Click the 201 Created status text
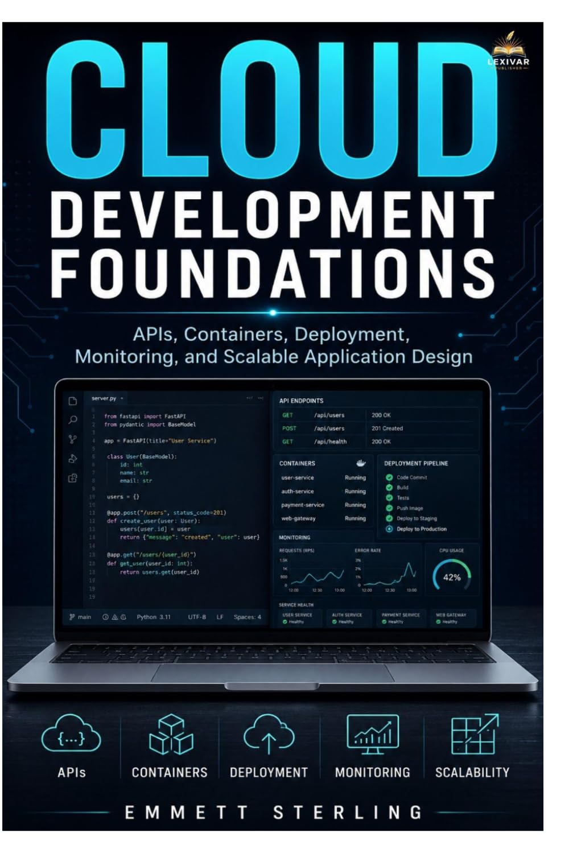The width and height of the screenshot is (569, 853). coord(387,428)
